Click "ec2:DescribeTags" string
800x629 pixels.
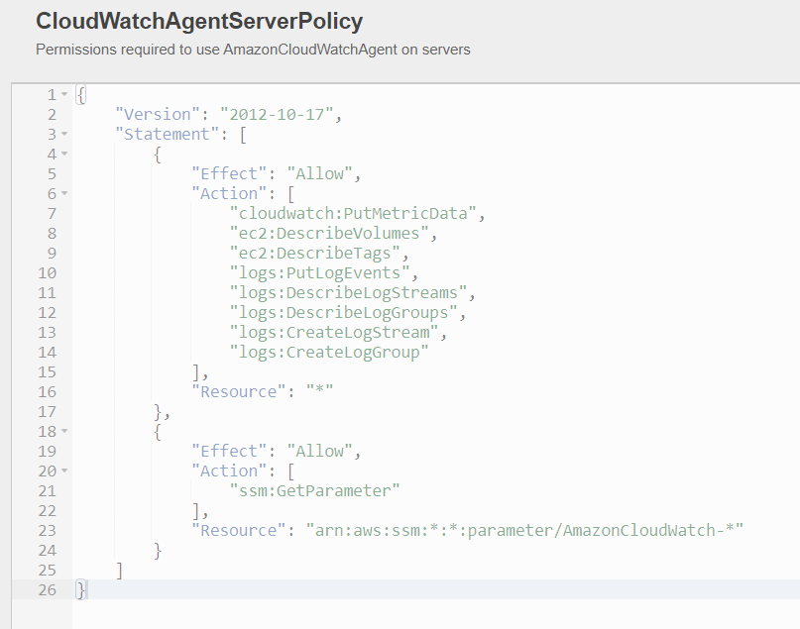(315, 253)
